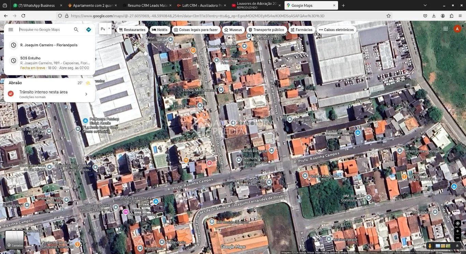
Task: Center map on my location
Action: pos(457,223)
